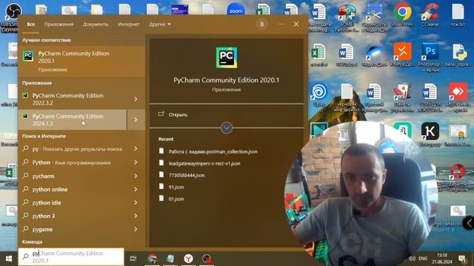Switch to the 'Интернет' search tab
The image size is (474, 266).
[x=129, y=24]
